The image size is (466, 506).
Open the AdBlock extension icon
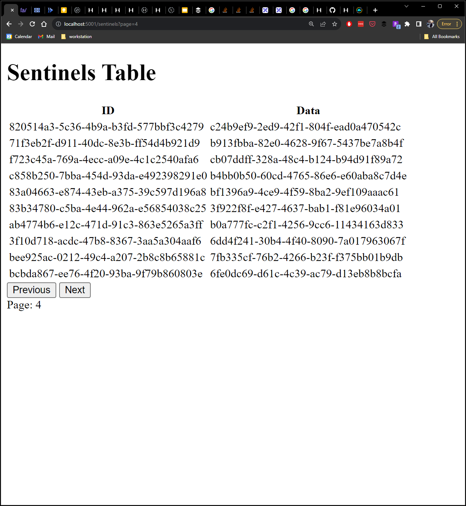pos(349,24)
